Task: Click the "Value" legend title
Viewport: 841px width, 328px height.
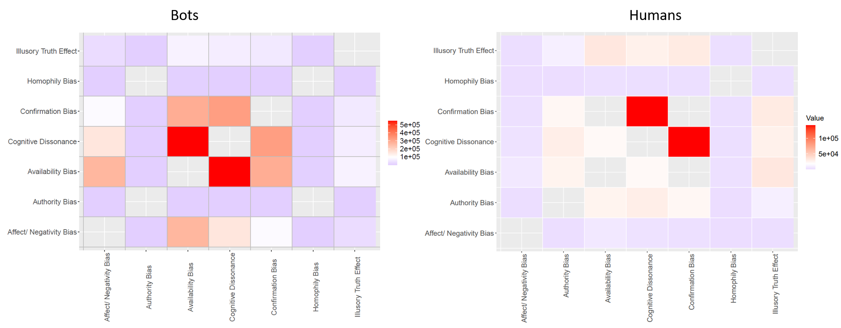Action: tap(815, 118)
